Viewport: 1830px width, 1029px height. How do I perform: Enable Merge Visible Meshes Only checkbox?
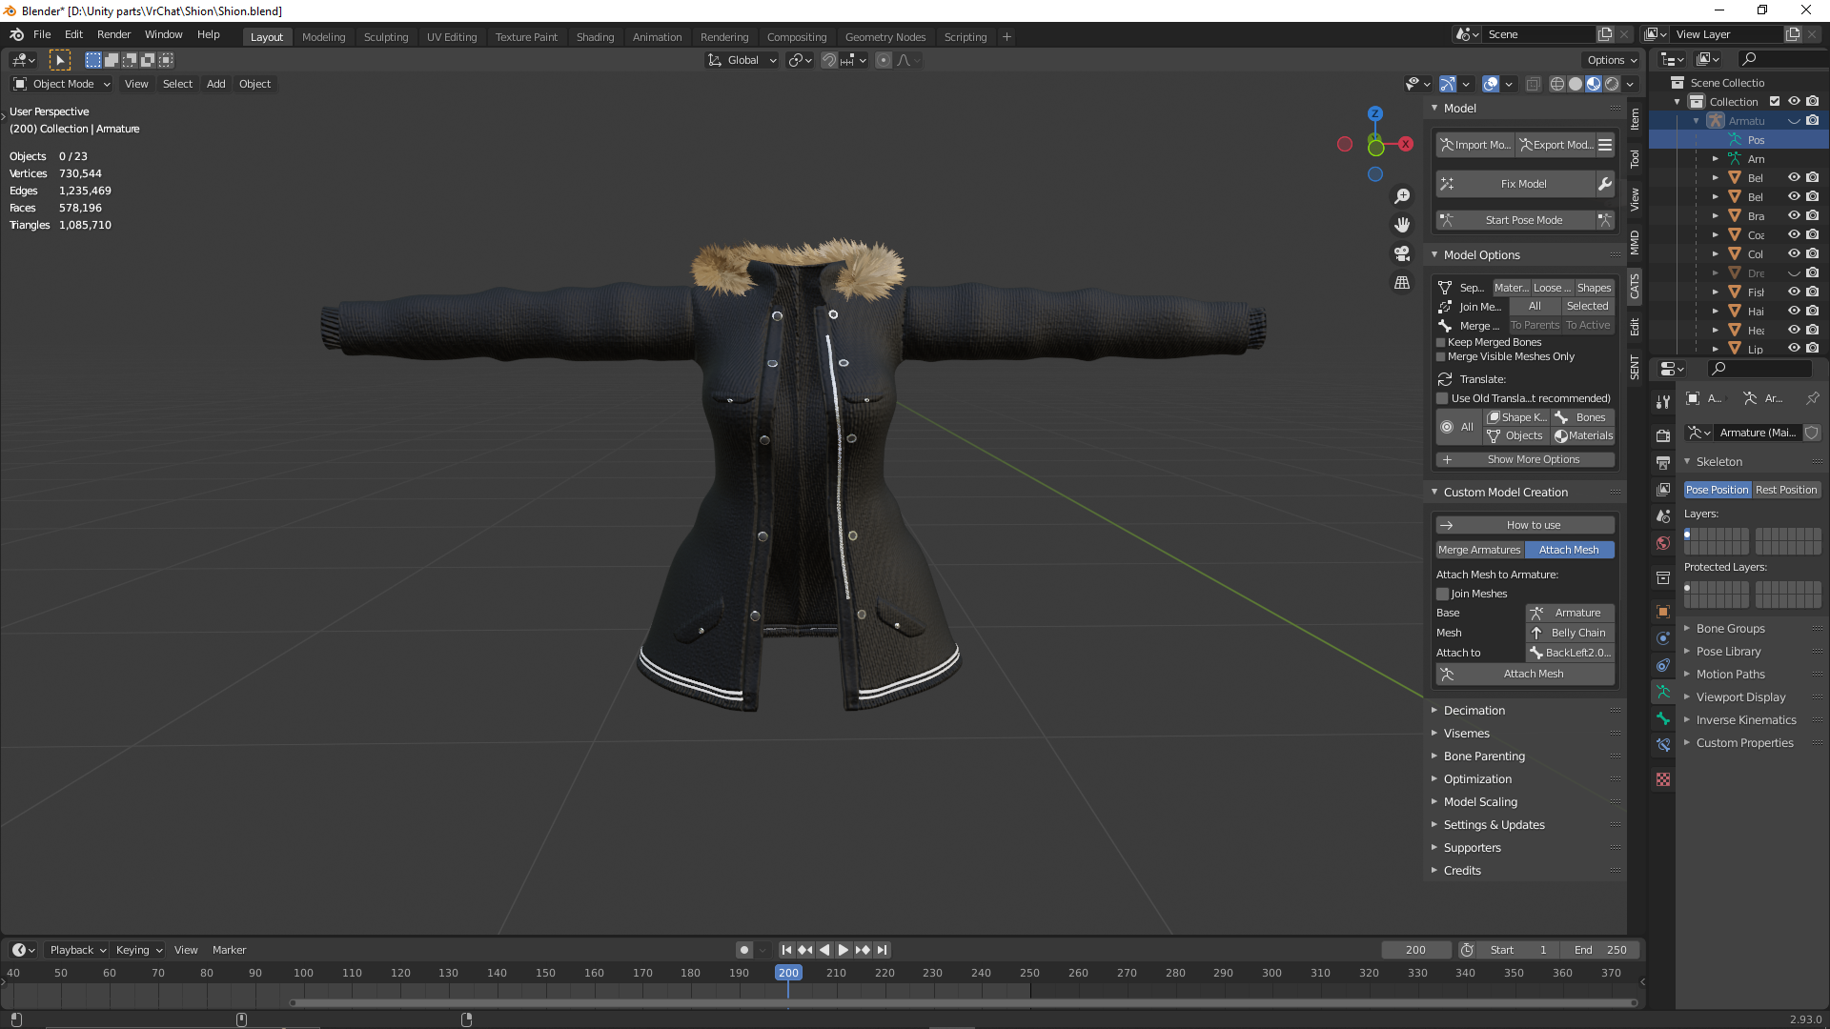click(x=1441, y=357)
